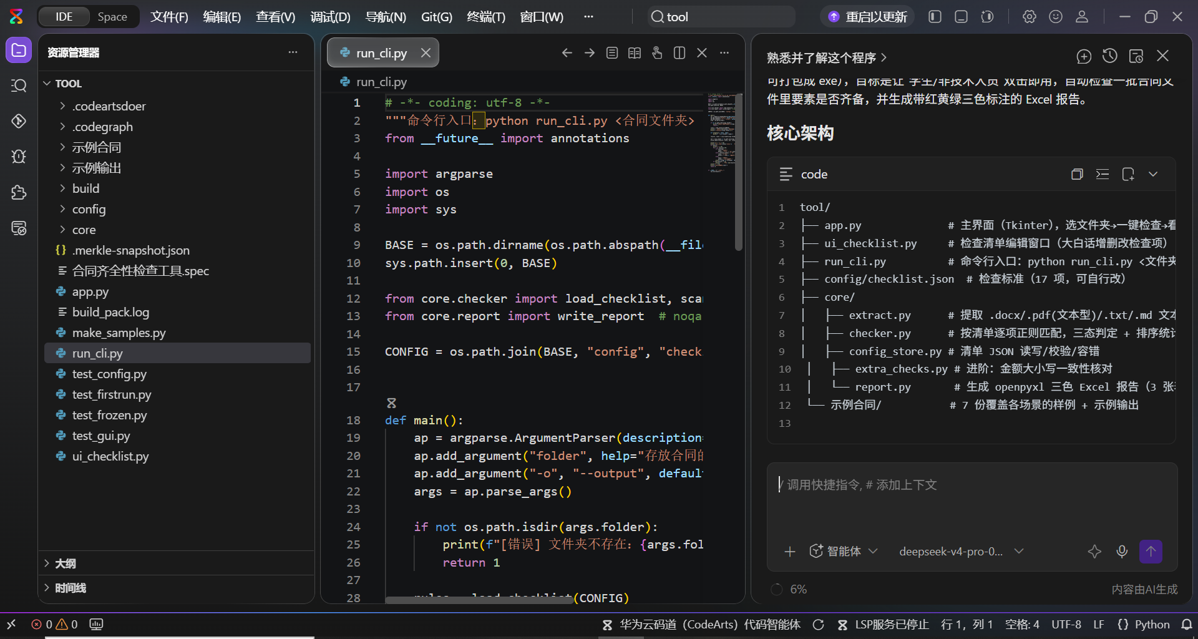The image size is (1198, 639).
Task: Click the notifications bell in status bar
Action: [1187, 625]
